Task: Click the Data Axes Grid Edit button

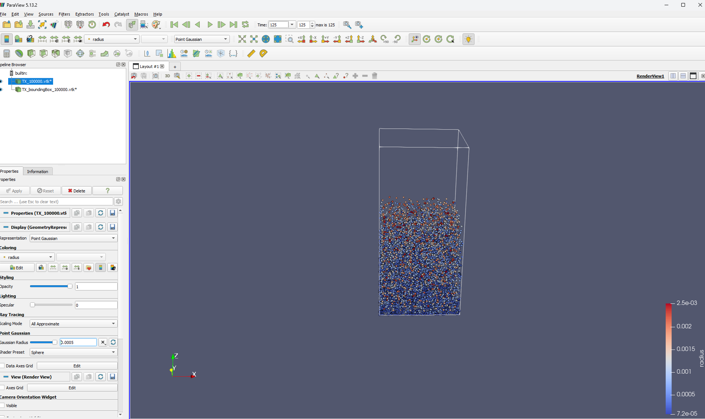Action: point(77,366)
